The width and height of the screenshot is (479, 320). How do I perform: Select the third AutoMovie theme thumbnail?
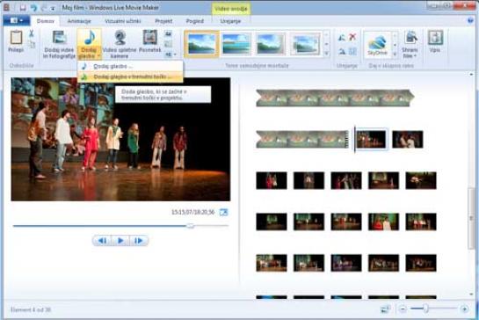(x=271, y=44)
